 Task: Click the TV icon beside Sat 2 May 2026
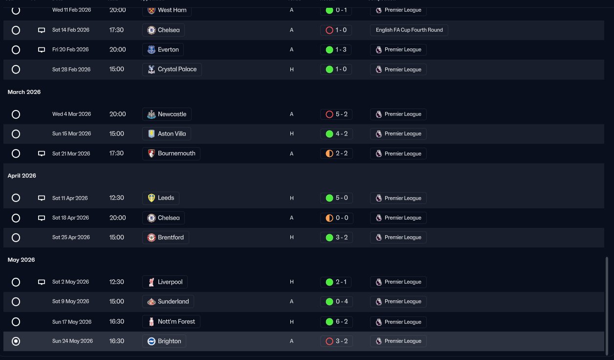[42, 282]
